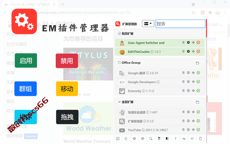Click the Chrome web store browser tab
The height and width of the screenshot is (144, 230).
pos(30,4)
